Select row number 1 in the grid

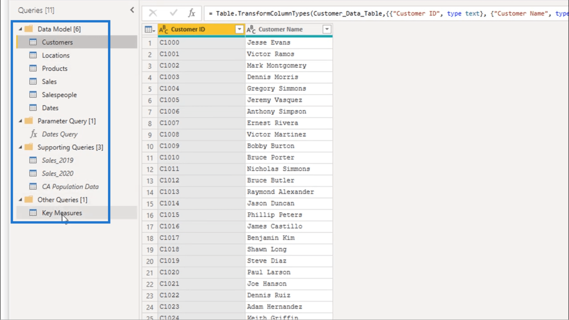[150, 43]
